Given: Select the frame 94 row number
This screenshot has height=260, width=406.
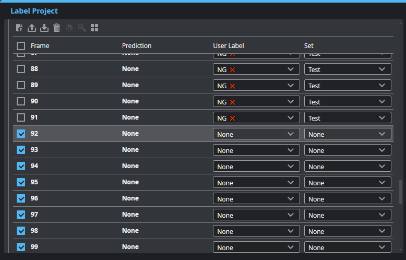Looking at the screenshot, I should click(x=34, y=166).
